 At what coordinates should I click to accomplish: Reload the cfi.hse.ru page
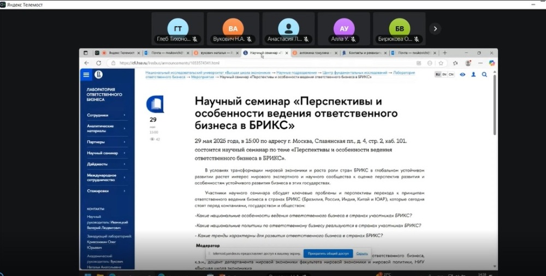(98, 63)
